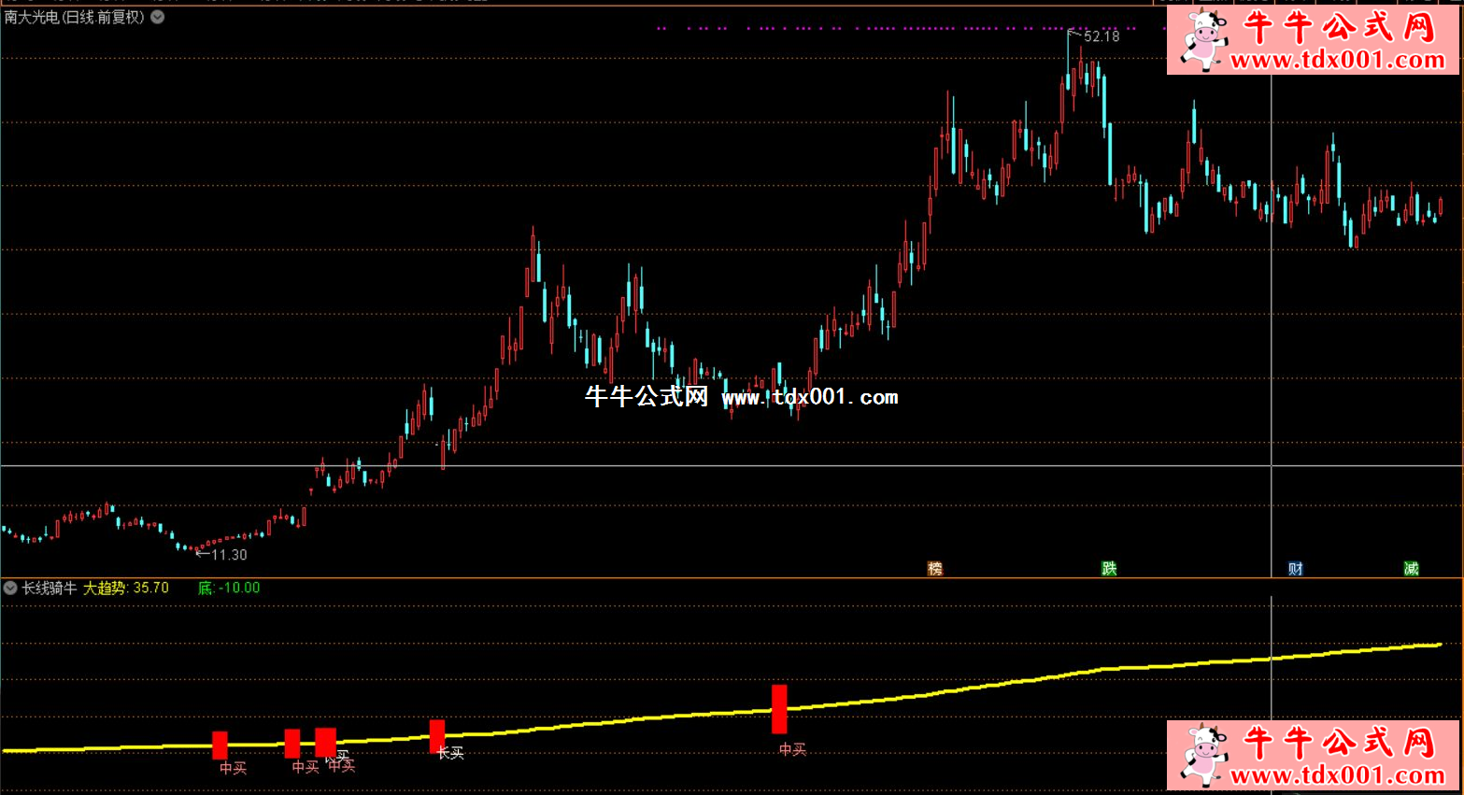Select the 底: -10.00 indicator value
The image size is (1464, 795).
coord(229,588)
